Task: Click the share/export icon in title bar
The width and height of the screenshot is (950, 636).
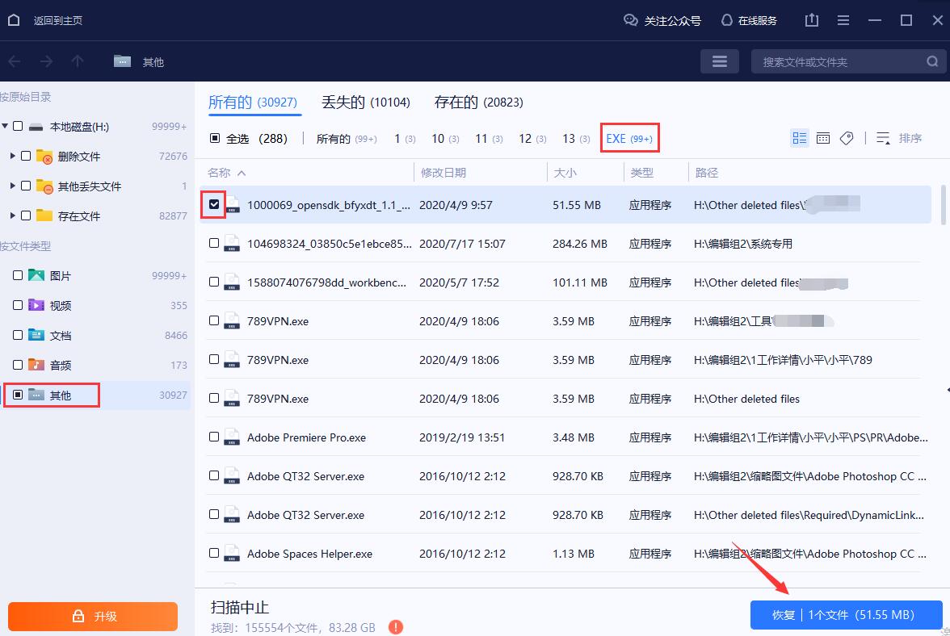Action: click(x=811, y=19)
